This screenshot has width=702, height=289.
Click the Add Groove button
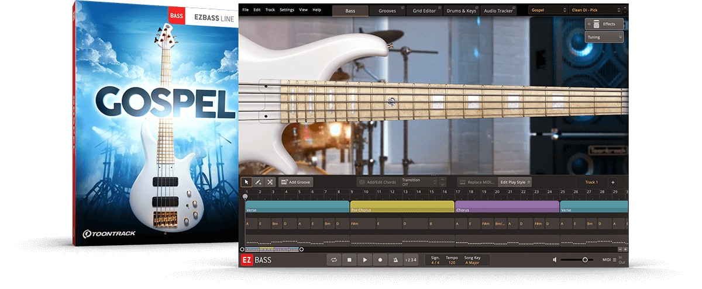pos(296,182)
